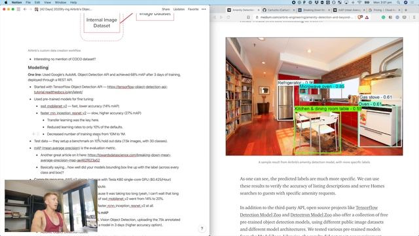Open the Detectron Model Zoo link
The width and height of the screenshot is (419, 236).
[311, 215]
